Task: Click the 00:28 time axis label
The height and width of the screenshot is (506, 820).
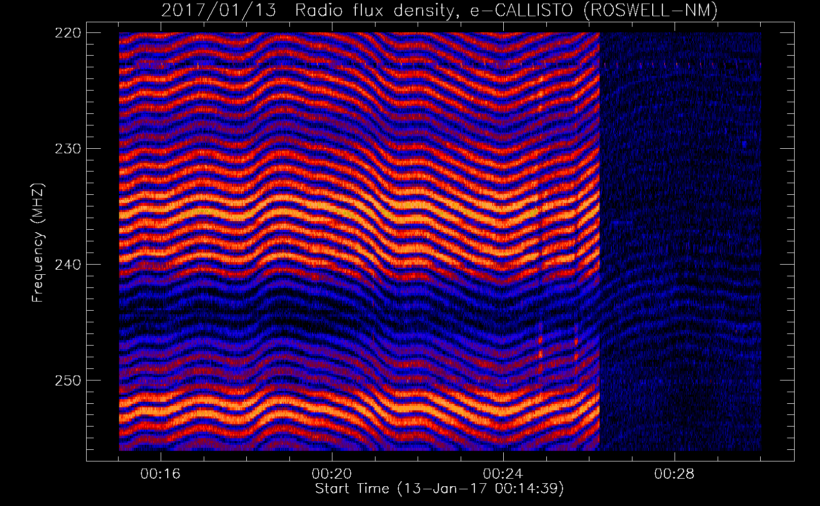Action: (x=675, y=474)
